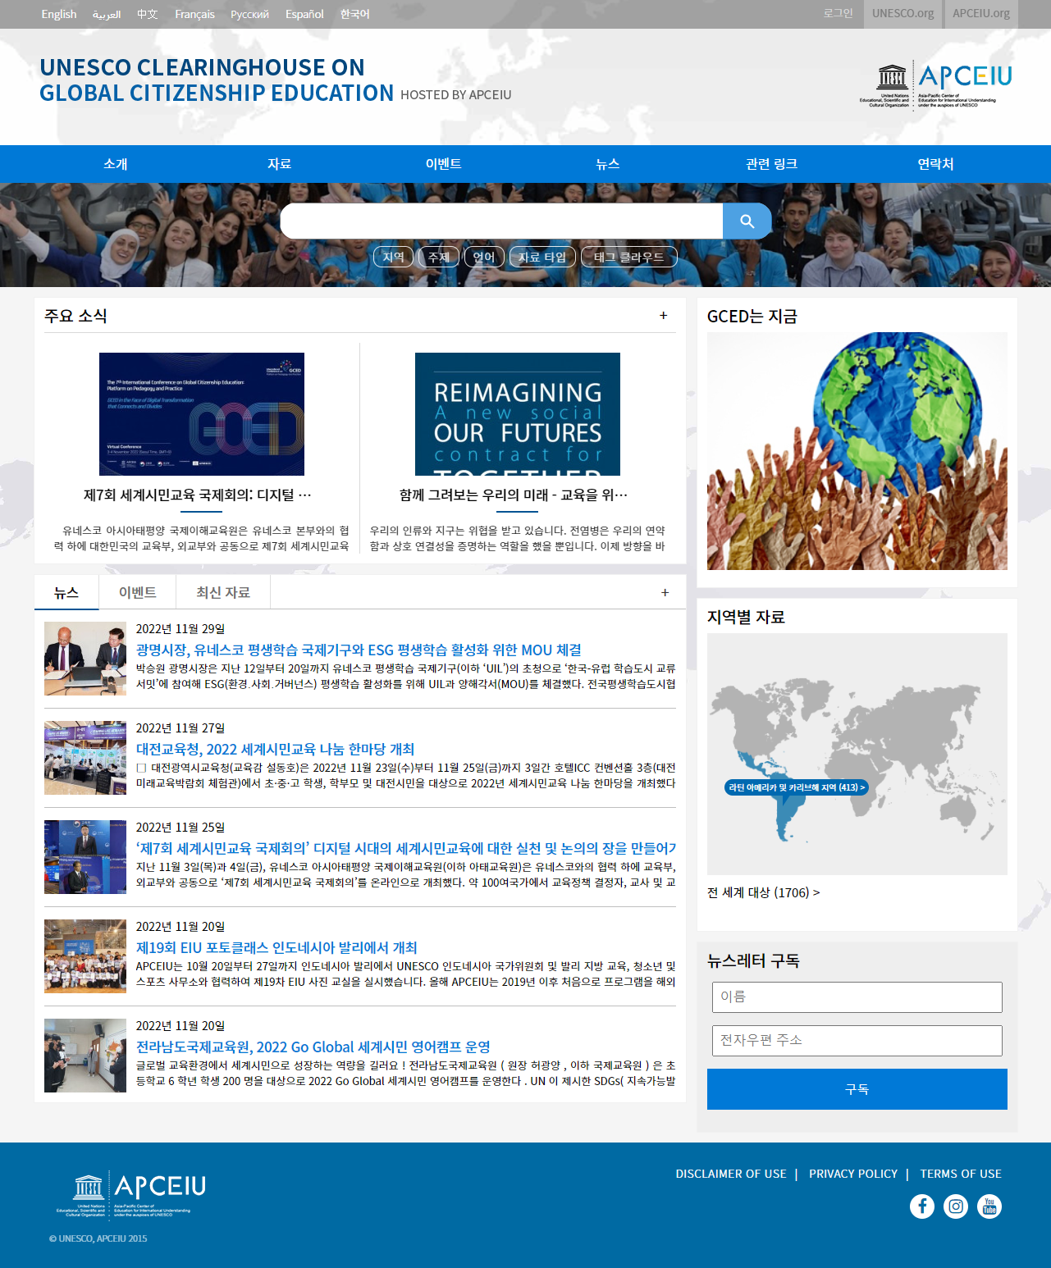Expand the news tab list with plus icon

pyautogui.click(x=665, y=593)
